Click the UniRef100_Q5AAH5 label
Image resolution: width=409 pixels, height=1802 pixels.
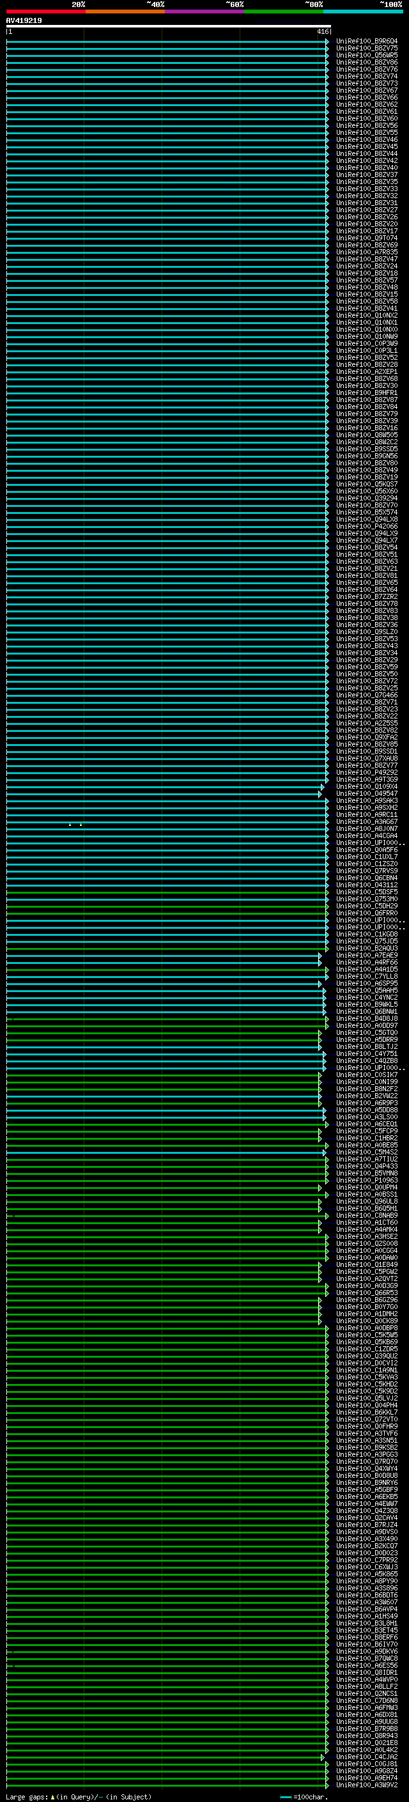pyautogui.click(x=367, y=991)
